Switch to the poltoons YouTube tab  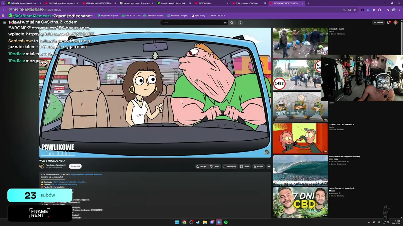point(249,3)
